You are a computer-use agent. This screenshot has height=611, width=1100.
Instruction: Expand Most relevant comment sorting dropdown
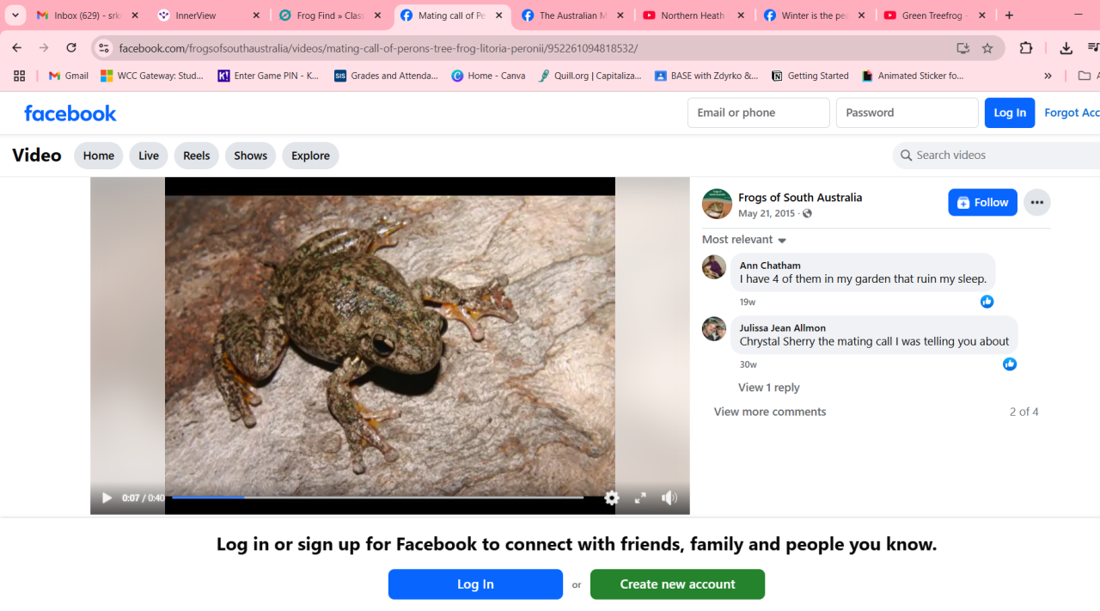coord(744,239)
